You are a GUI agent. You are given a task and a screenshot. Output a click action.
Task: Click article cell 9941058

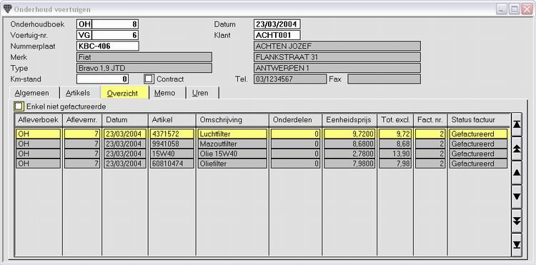pyautogui.click(x=172, y=144)
